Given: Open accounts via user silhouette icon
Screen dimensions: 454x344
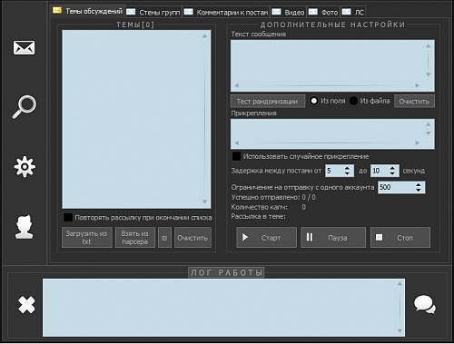Looking at the screenshot, I should pyautogui.click(x=25, y=227).
